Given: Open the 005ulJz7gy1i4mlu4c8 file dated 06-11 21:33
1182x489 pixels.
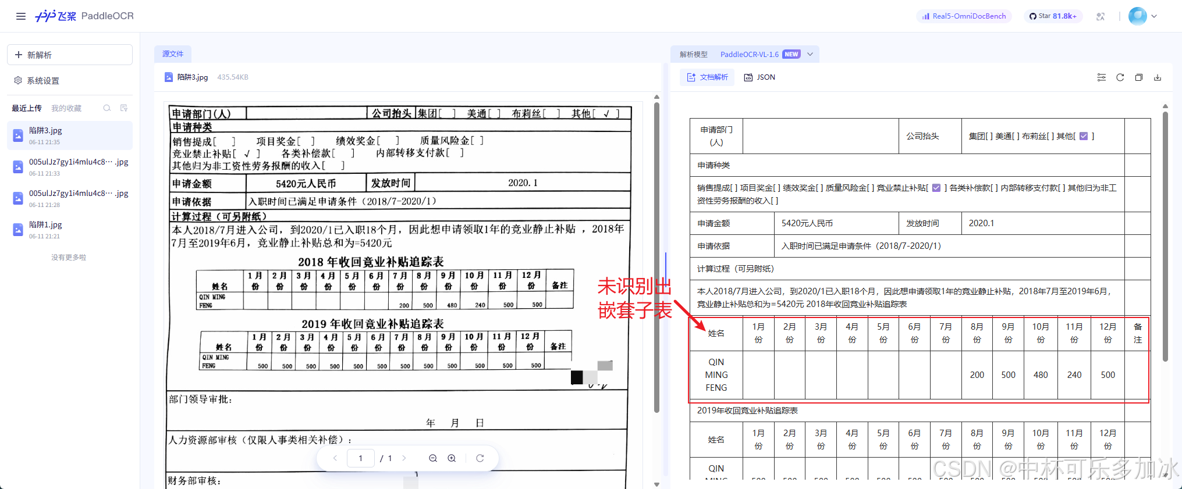Looking at the screenshot, I should (70, 167).
